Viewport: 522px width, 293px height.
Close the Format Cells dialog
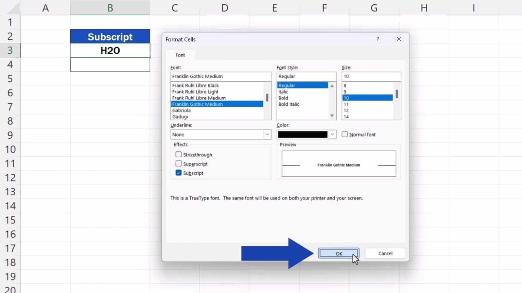[399, 39]
